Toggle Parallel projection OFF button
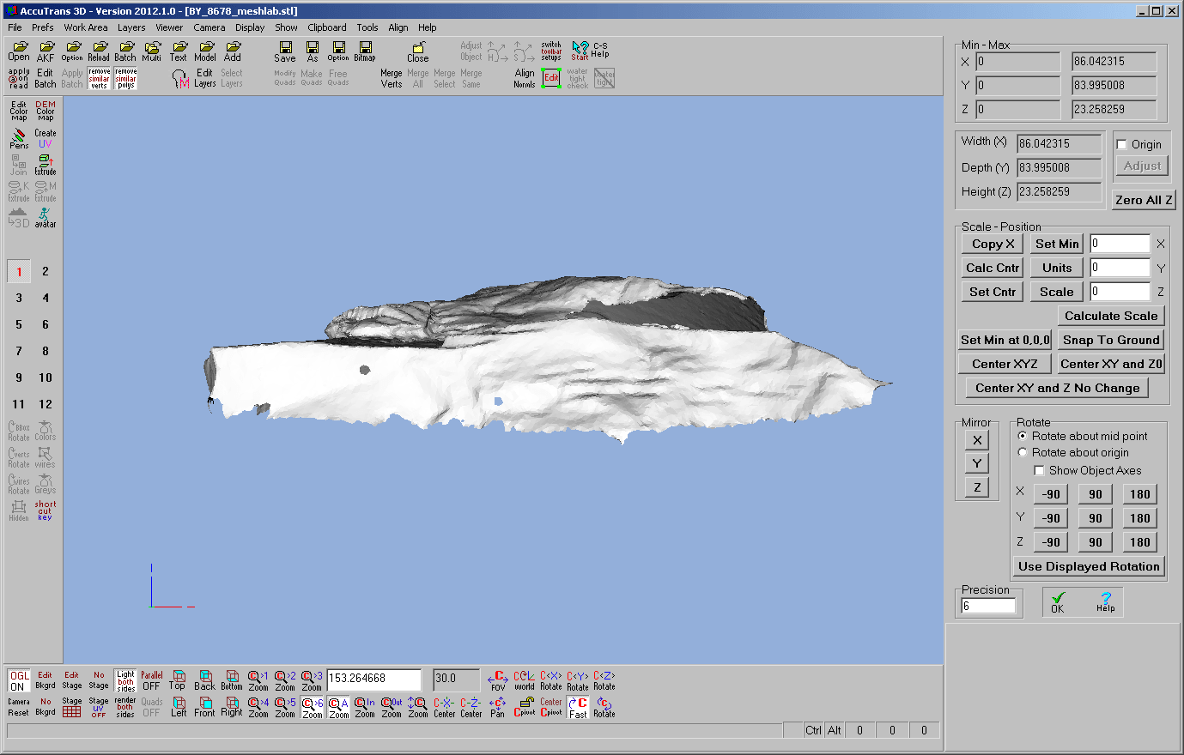 pos(152,680)
